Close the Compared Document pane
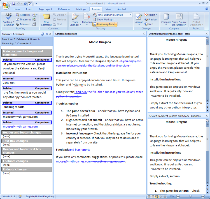 pyautogui.click(x=144, y=34)
